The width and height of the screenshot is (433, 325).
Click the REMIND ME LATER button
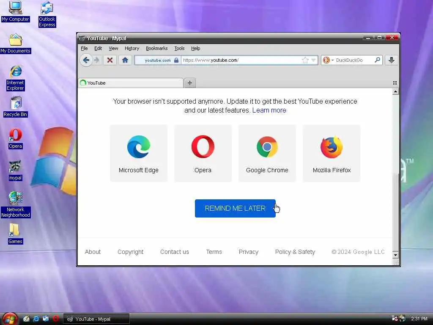pos(235,208)
